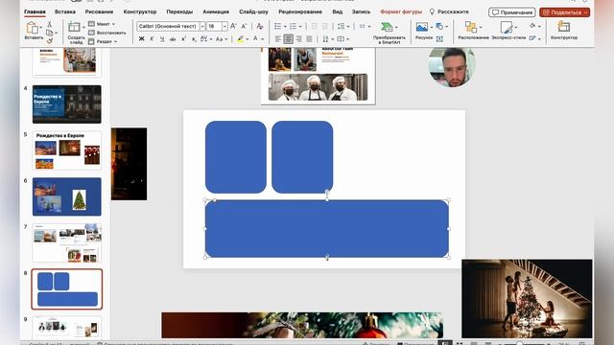The width and height of the screenshot is (614, 345).
Task: Justify text alignment icon
Action: point(309,39)
